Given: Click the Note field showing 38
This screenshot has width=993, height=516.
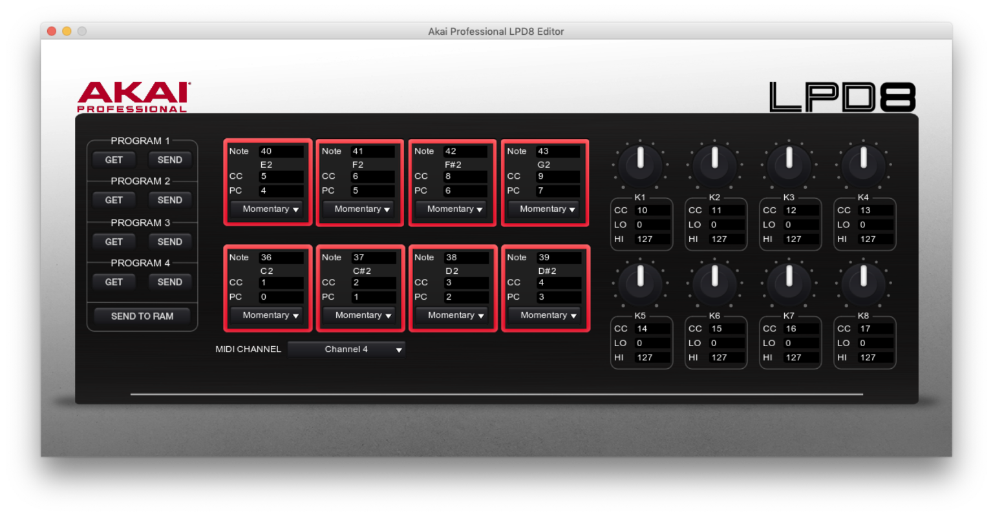Looking at the screenshot, I should [x=466, y=258].
